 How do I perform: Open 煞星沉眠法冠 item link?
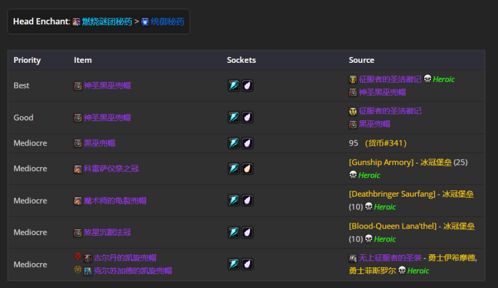click(107, 232)
